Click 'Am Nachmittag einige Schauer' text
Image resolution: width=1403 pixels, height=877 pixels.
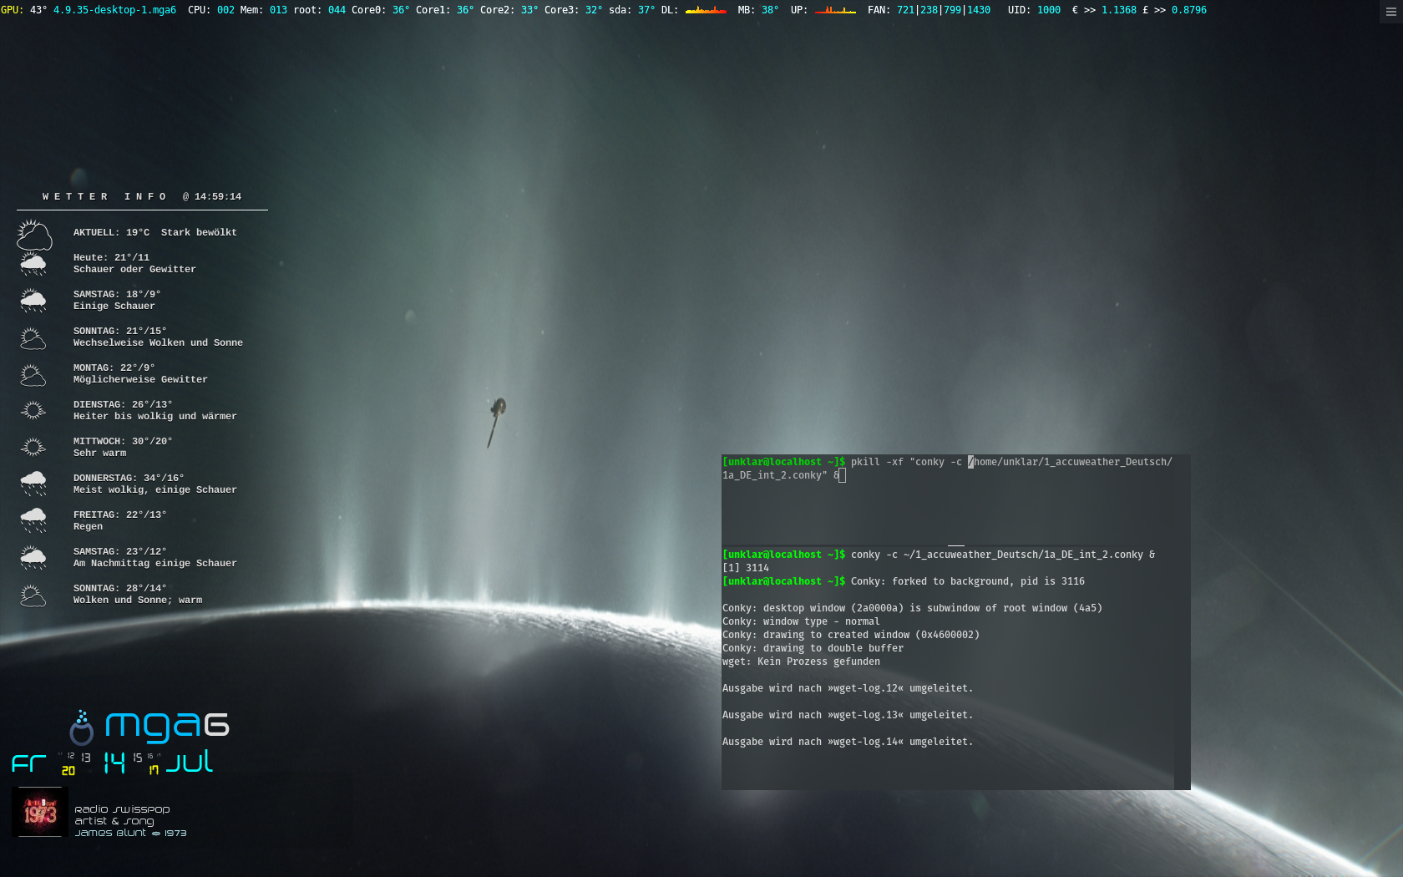[x=154, y=563]
